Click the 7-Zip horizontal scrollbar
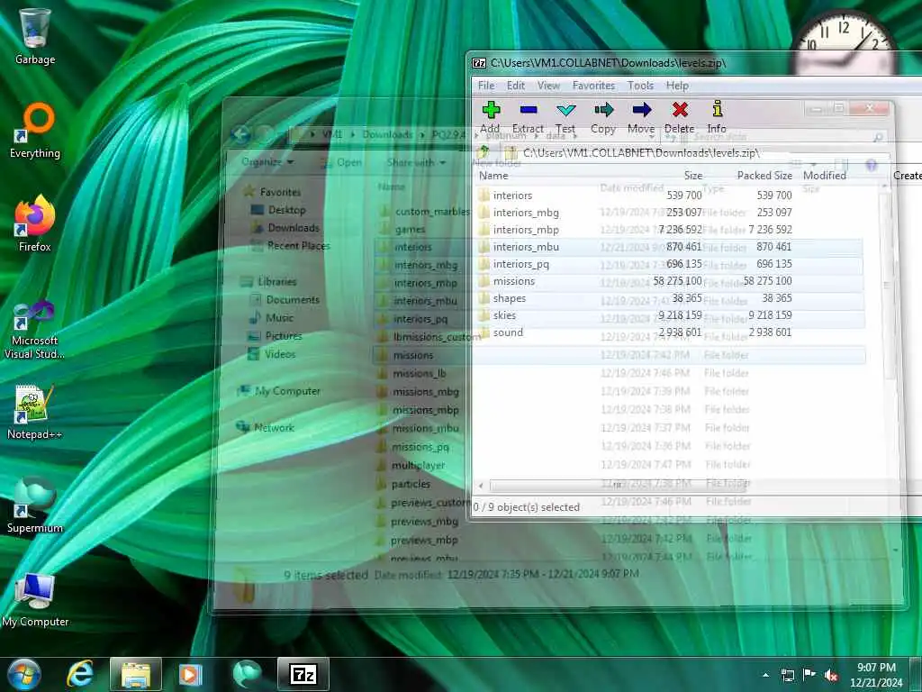 pyautogui.click(x=618, y=486)
